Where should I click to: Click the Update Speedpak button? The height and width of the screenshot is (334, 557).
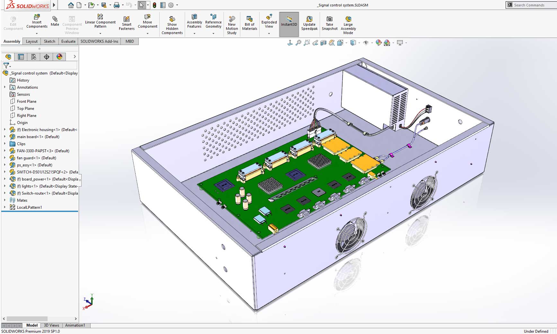pos(309,23)
